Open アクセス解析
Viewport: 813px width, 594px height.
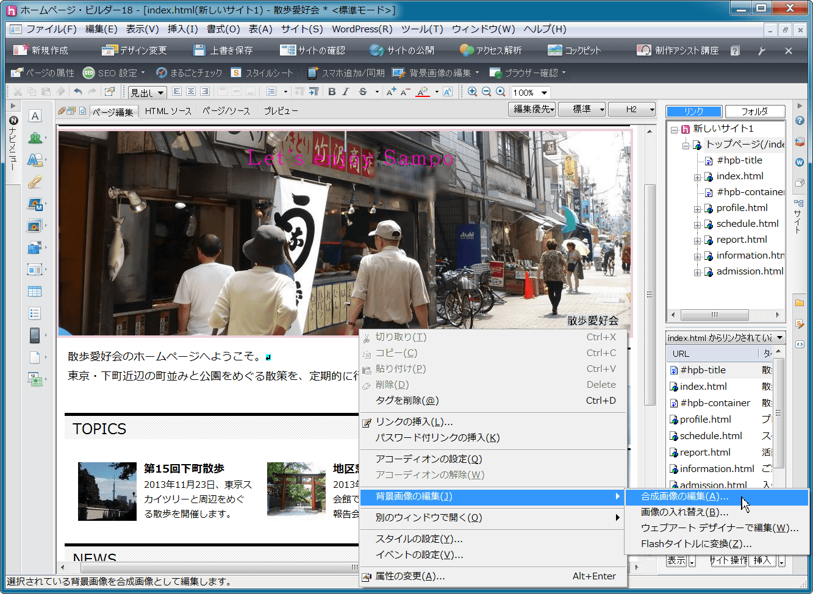491,51
